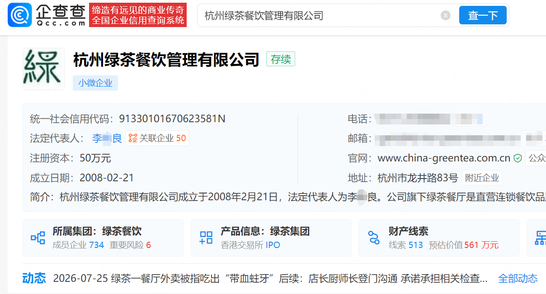Open 附近企业 nearby companies

click(482, 178)
